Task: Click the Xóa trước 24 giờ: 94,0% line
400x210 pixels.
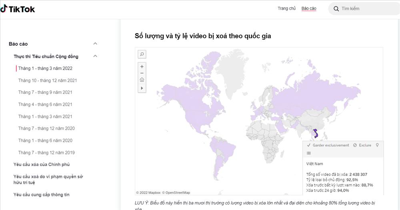Action: coord(328,191)
